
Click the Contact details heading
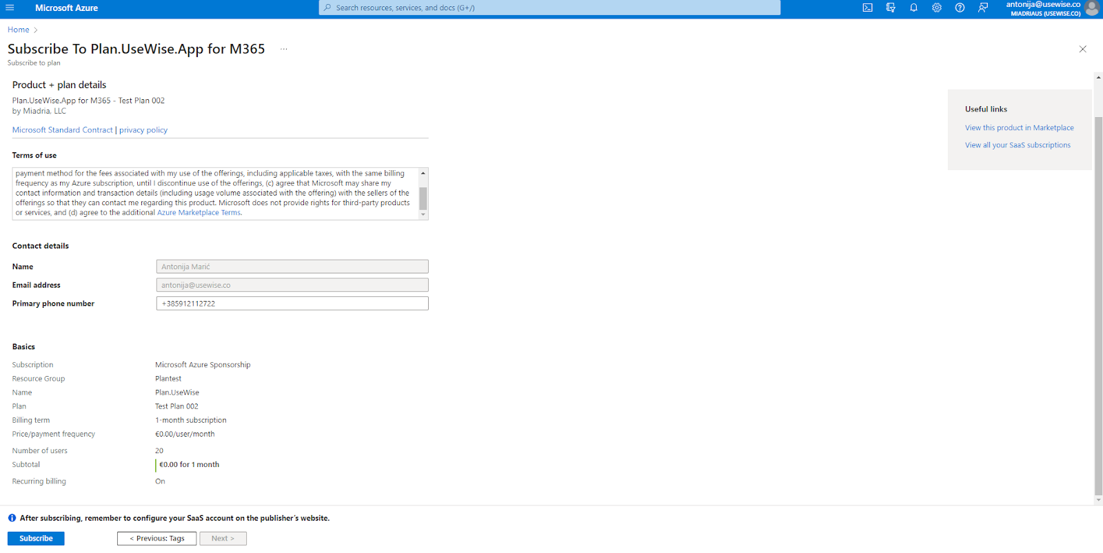point(41,246)
